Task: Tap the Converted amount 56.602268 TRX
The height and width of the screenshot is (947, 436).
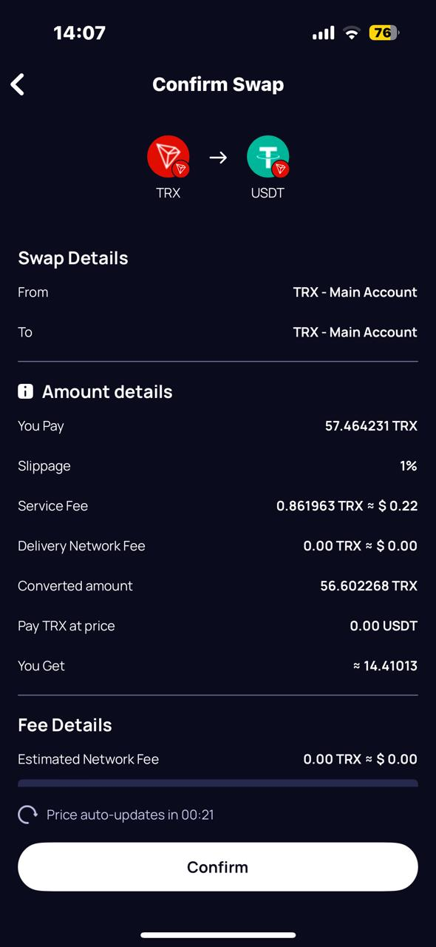Action: click(369, 586)
